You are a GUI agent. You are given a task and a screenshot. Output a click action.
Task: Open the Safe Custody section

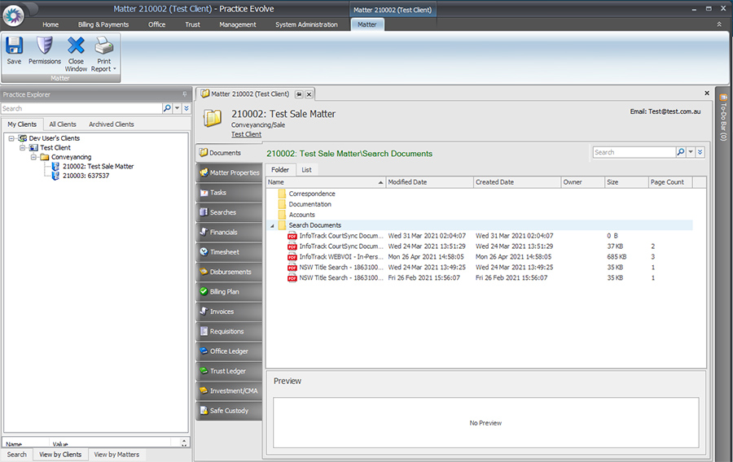click(x=229, y=411)
